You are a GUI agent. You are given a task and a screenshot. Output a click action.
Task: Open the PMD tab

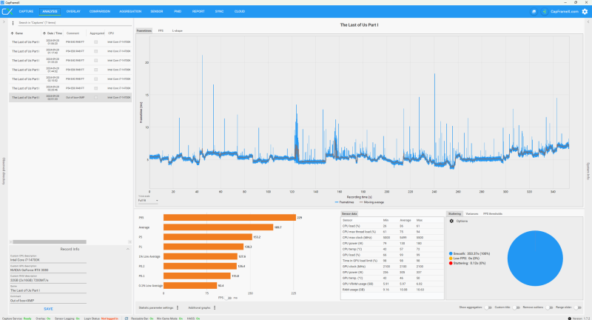coord(178,11)
